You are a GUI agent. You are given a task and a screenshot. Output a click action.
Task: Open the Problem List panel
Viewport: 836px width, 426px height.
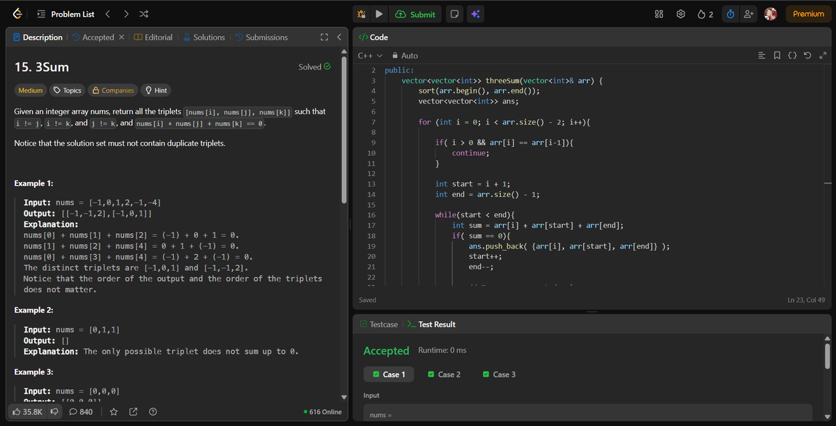click(x=65, y=14)
